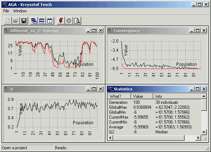Click the Statistics scroll right arrow
Screen dimensions: 211x152
point(198,138)
